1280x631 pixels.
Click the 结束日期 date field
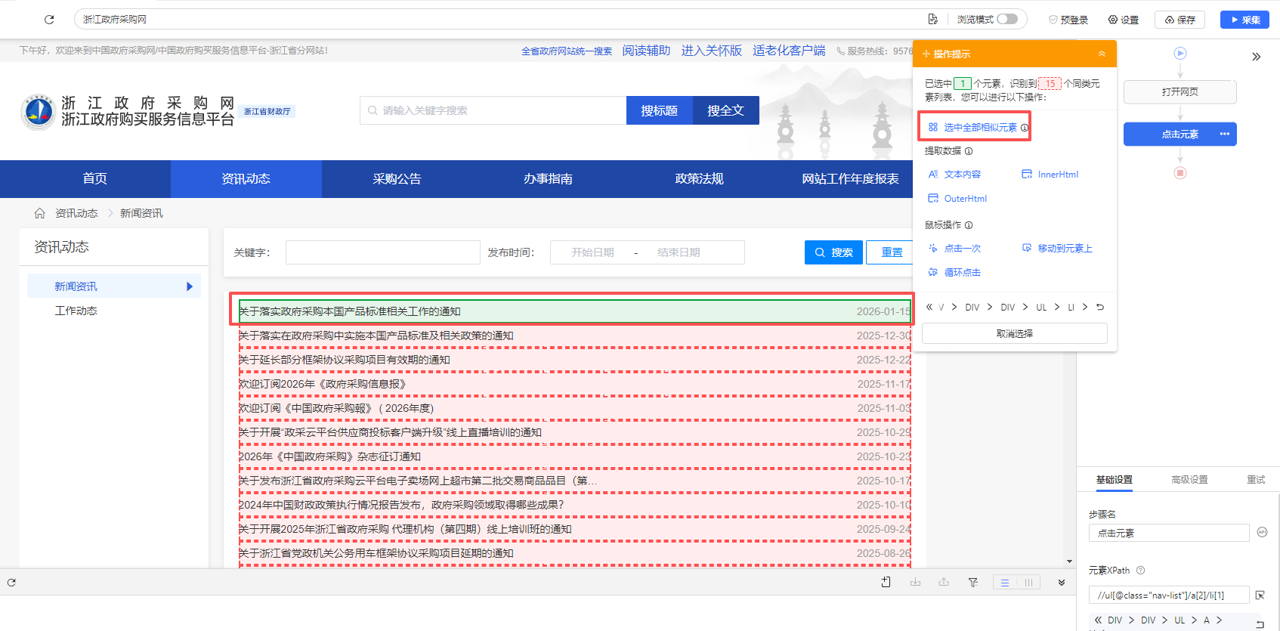pyautogui.click(x=679, y=252)
